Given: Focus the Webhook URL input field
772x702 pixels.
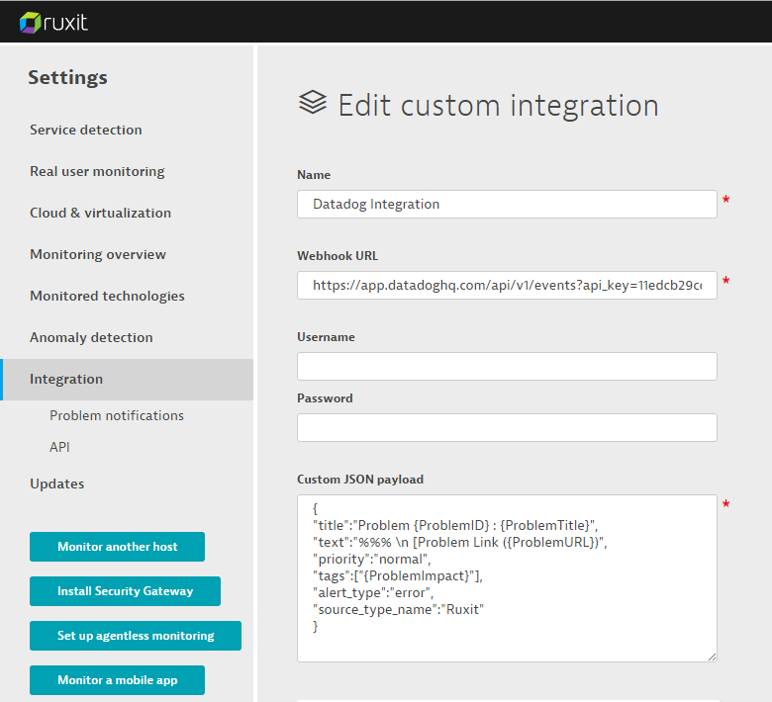Looking at the screenshot, I should pyautogui.click(x=507, y=285).
